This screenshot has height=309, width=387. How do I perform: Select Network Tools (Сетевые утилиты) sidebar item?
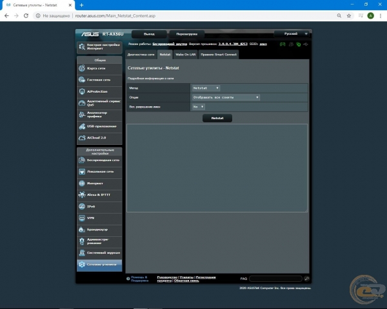pyautogui.click(x=99, y=265)
